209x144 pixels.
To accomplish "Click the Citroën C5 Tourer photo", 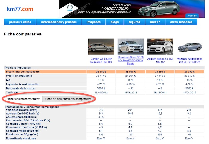I will pyautogui.click(x=101, y=47).
